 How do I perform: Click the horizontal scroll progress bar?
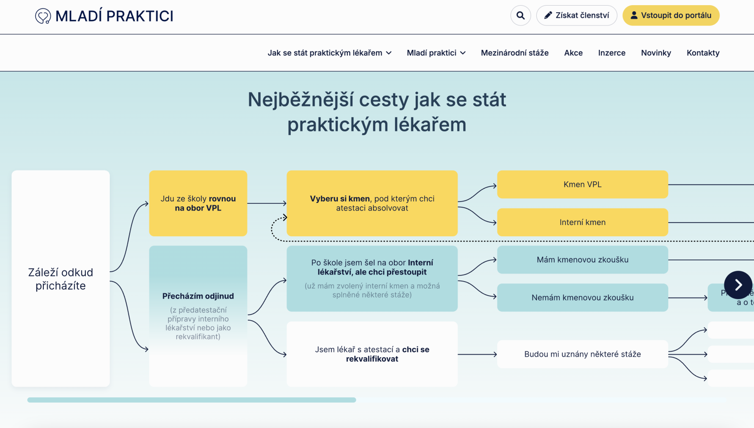[191, 400]
